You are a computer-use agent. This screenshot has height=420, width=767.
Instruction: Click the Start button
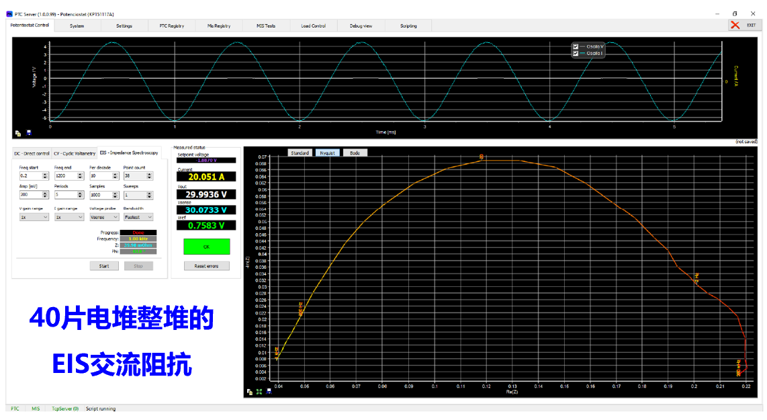pyautogui.click(x=104, y=266)
